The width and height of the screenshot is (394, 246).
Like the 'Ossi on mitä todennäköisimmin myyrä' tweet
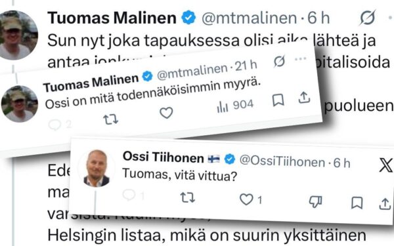(x=166, y=113)
